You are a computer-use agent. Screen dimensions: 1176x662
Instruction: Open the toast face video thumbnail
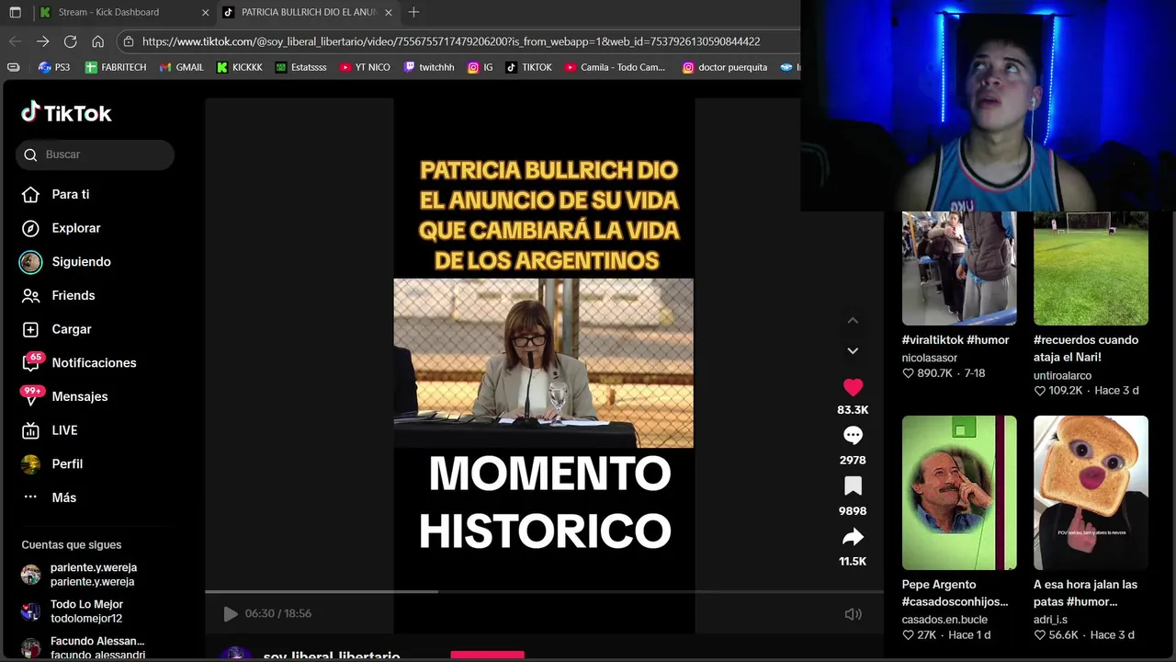point(1091,492)
